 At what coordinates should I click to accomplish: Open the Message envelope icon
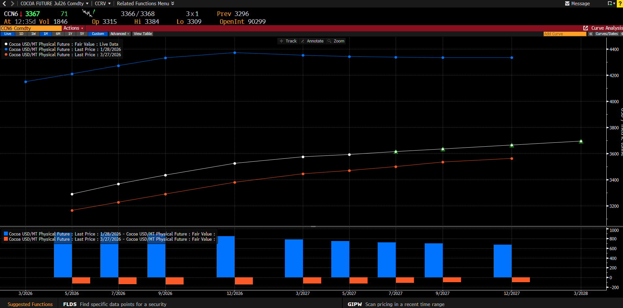567,4
